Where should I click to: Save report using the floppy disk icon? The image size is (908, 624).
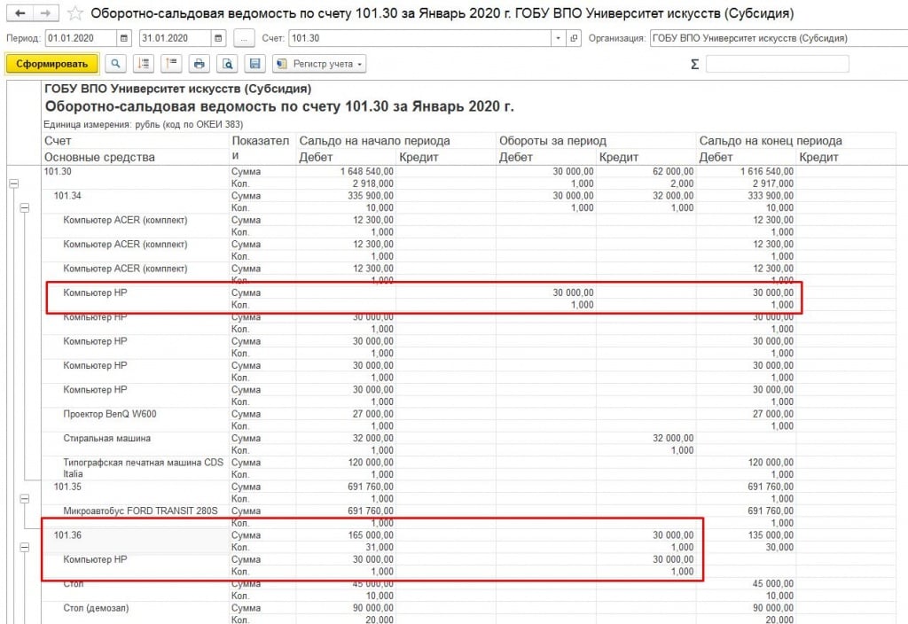[x=254, y=64]
